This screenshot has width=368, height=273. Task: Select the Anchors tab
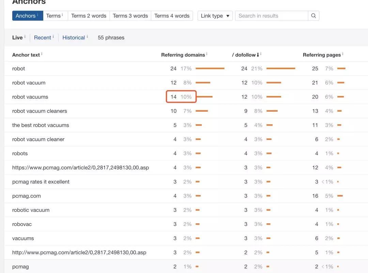pyautogui.click(x=26, y=16)
